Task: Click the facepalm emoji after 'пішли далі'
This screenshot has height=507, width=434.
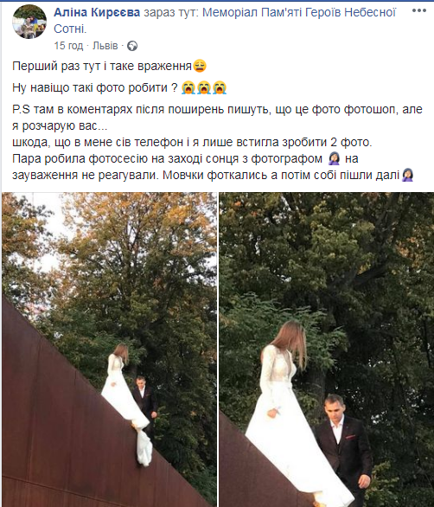Action: 408,176
